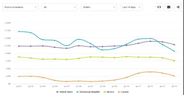Click the purple United States legend marker
Viewport: 184px width, 95px height.
[x=57, y=92]
